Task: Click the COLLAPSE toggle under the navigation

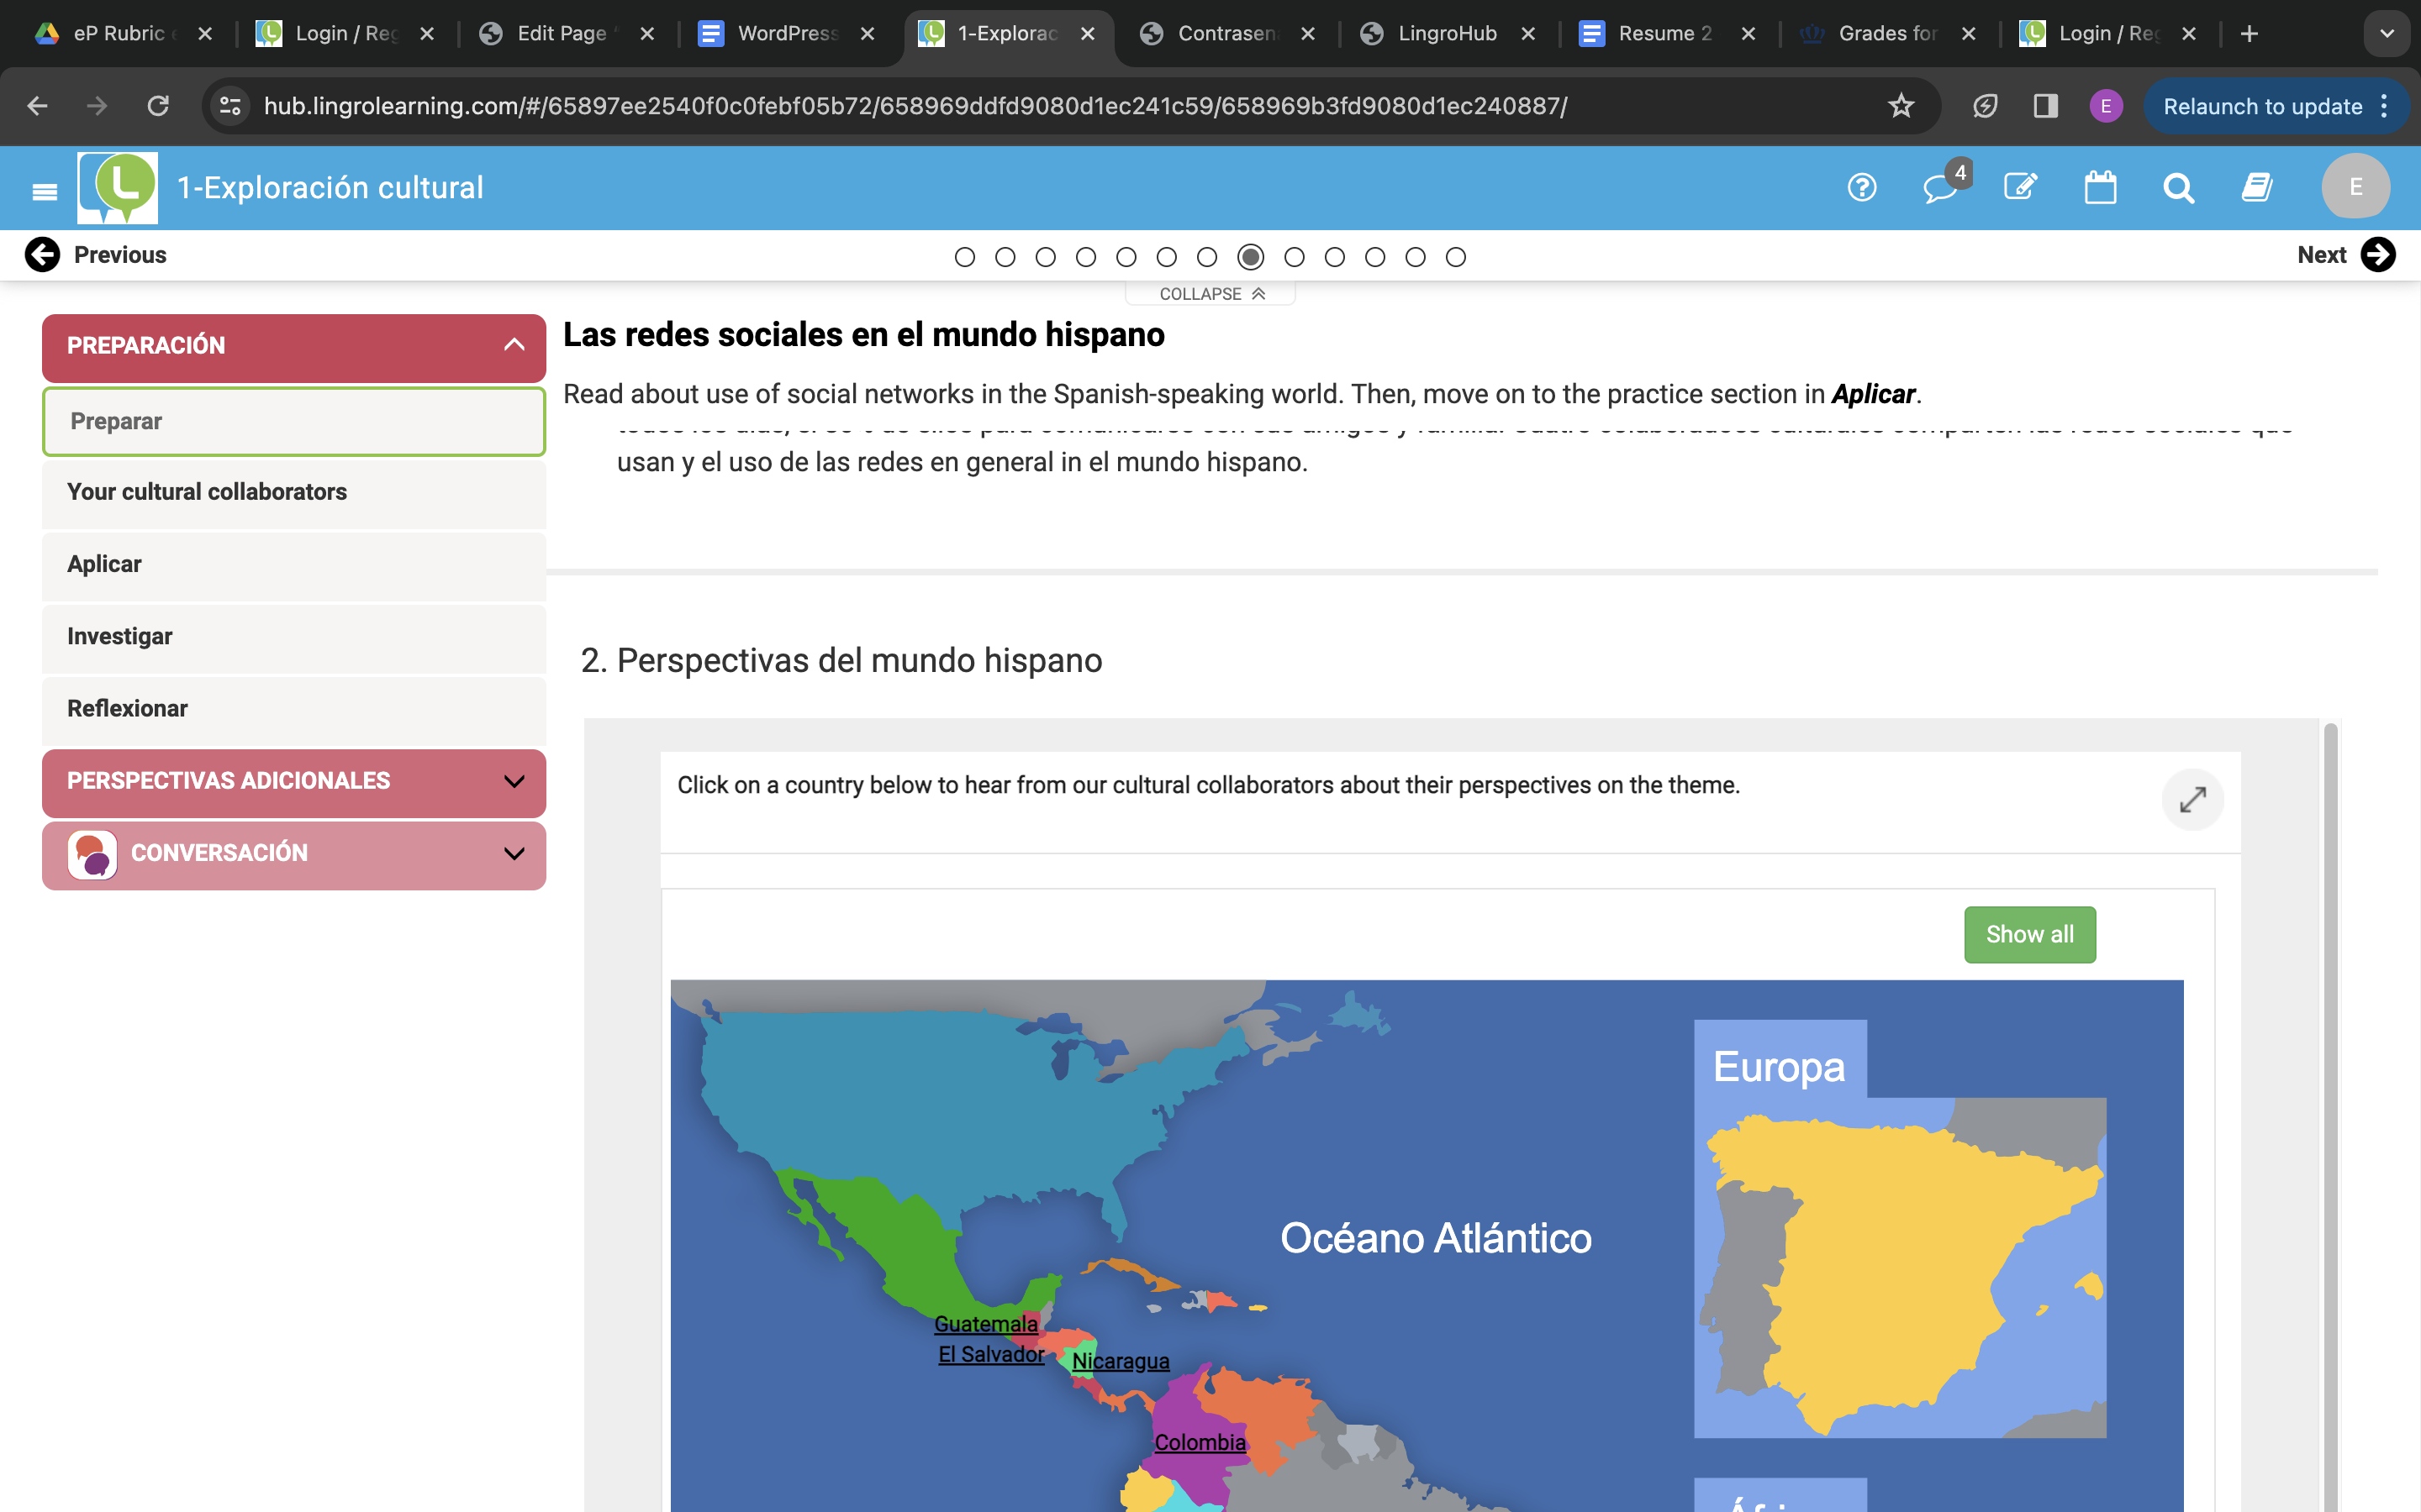Action: coord(1210,294)
